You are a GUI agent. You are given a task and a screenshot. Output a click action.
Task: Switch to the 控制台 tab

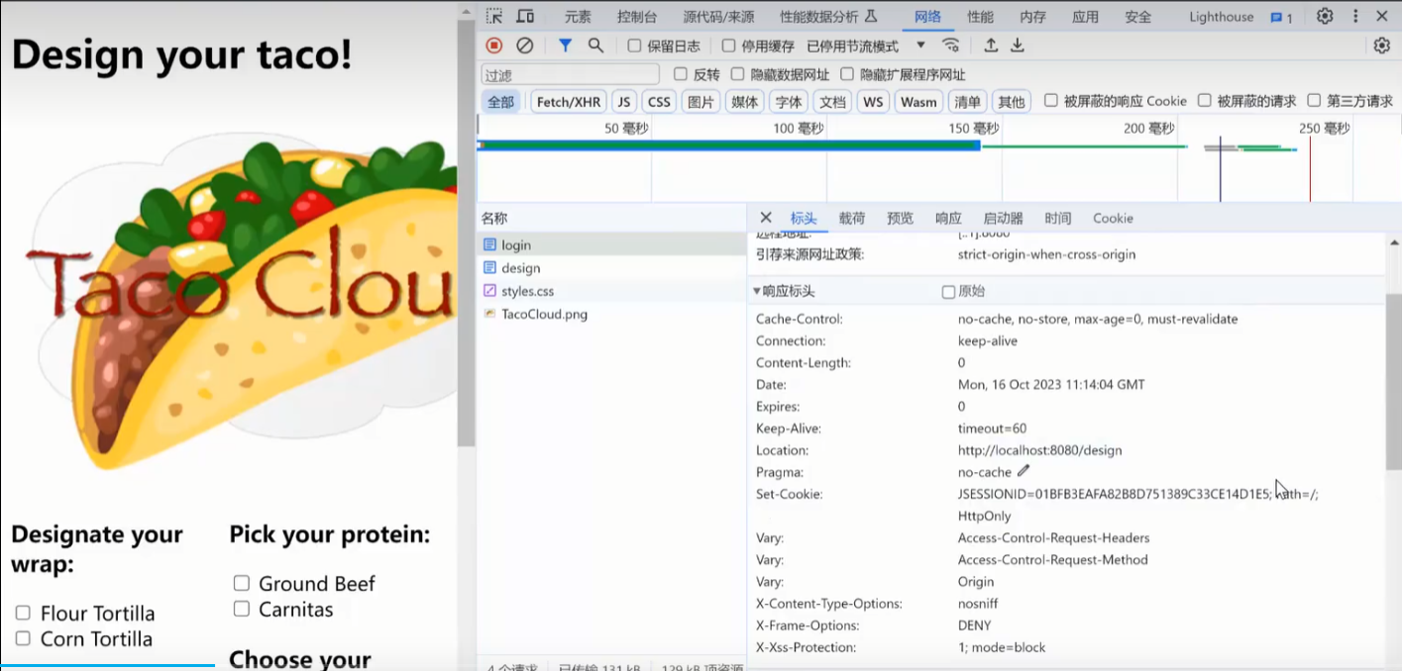coord(636,17)
